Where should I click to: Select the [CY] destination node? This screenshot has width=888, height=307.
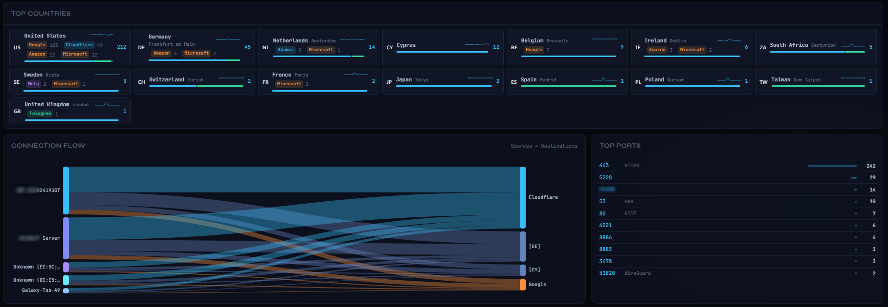[x=523, y=270]
